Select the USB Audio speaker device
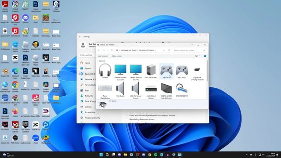The image size is (281, 158). tap(120, 90)
